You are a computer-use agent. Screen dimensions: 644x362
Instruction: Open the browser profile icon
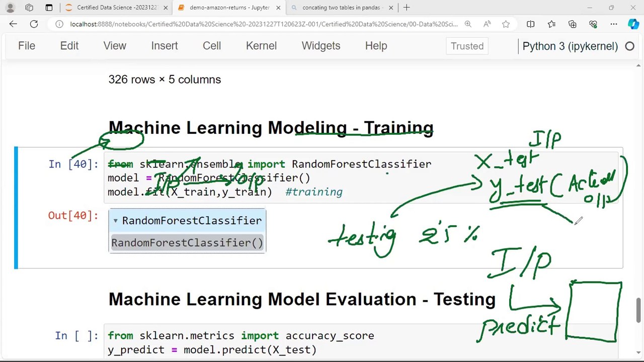pos(10,8)
